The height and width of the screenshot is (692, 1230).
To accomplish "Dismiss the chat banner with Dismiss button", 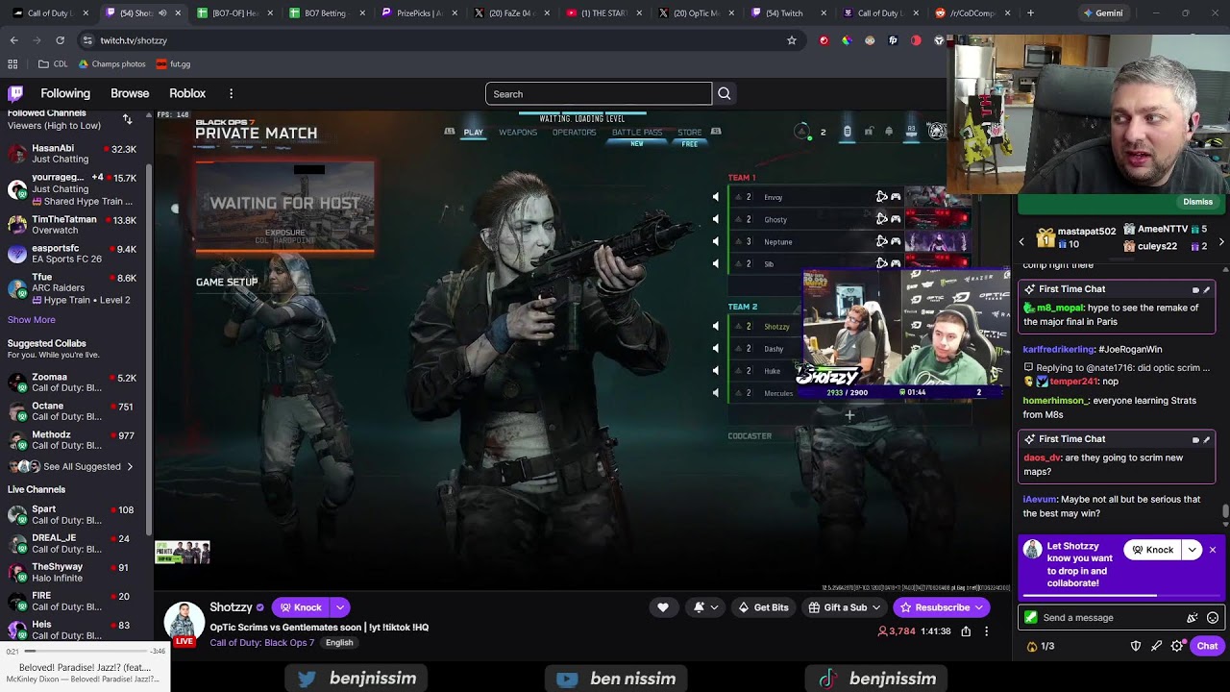I will click(x=1197, y=202).
